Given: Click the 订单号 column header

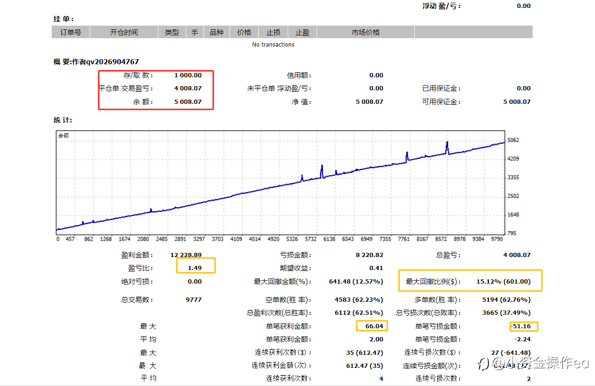Looking at the screenshot, I should 71,32.
